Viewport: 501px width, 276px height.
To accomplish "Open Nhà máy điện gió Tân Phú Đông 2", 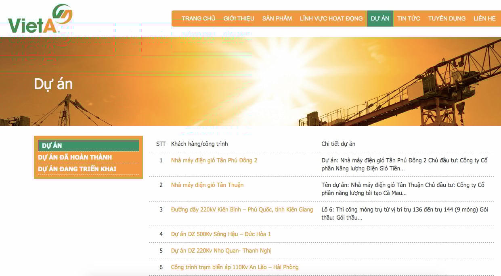I will coord(214,160).
